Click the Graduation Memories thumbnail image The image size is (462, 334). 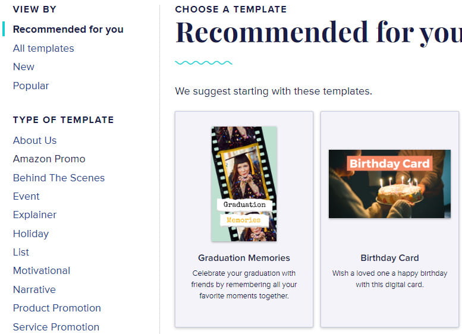pos(244,184)
